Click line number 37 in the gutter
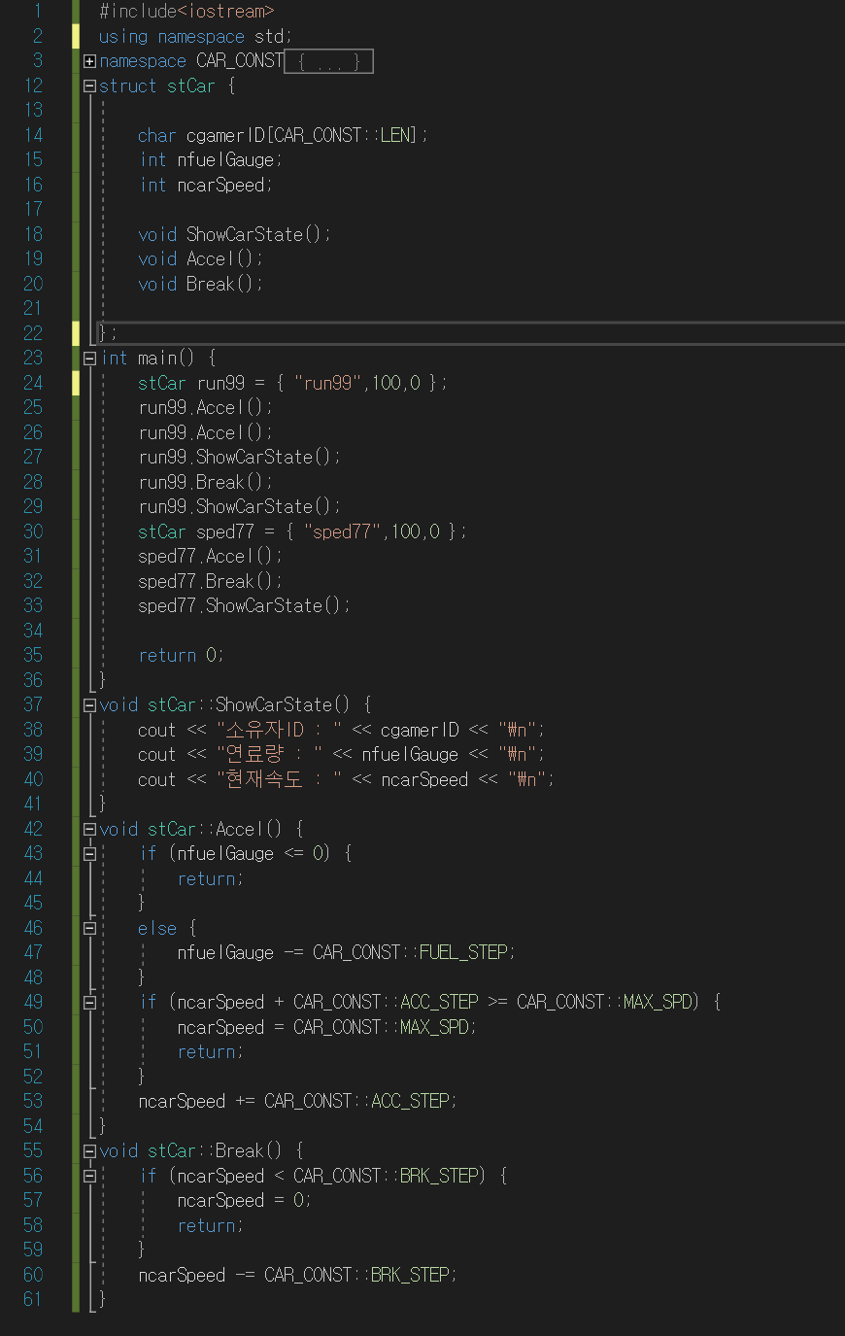The width and height of the screenshot is (845, 1336). click(33, 705)
